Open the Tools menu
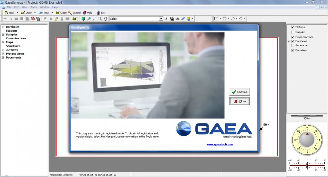Screen dimensions: 328x177 point(34,7)
